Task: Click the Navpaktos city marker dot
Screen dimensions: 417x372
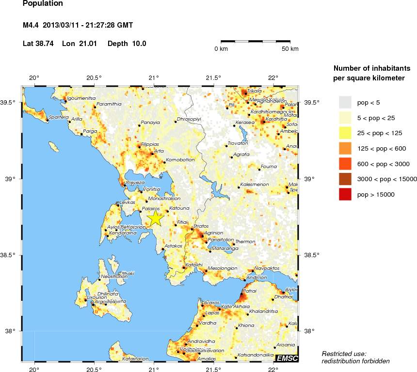Action: coord(253,271)
